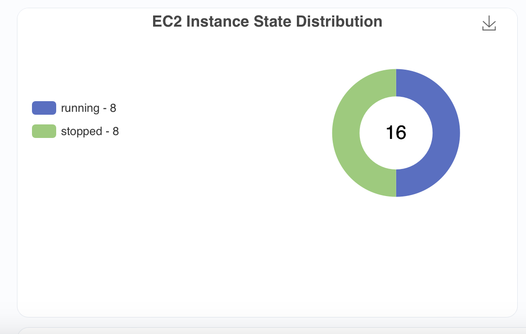Click the word 'running' in the legend
Viewport: 526px width, 334px height.
click(80, 108)
